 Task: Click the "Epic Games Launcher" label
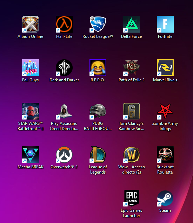132,213
